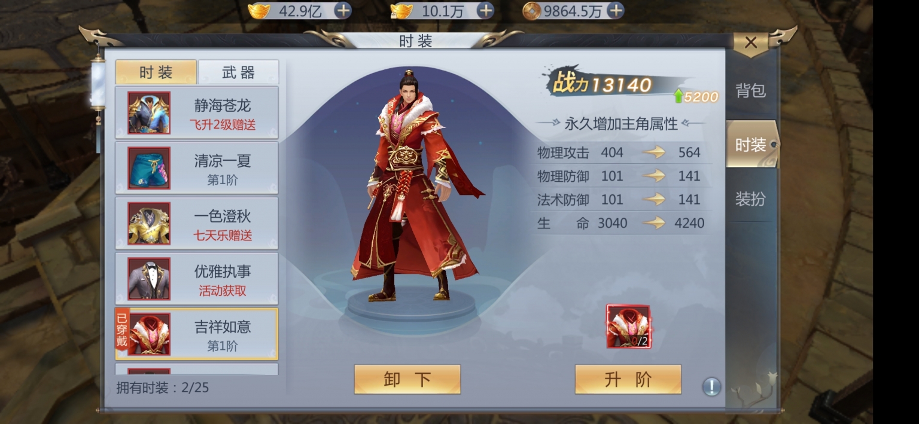Select the equipped 吉祥如意 list entry
This screenshot has width=919, height=424.
(197, 334)
